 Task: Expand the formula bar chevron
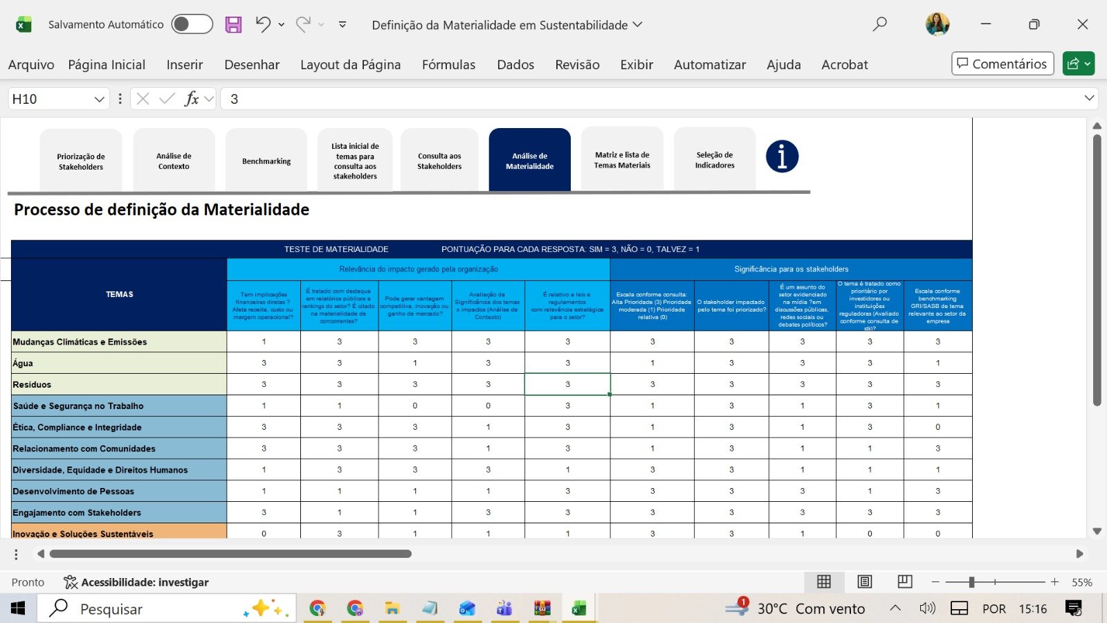(x=1089, y=98)
